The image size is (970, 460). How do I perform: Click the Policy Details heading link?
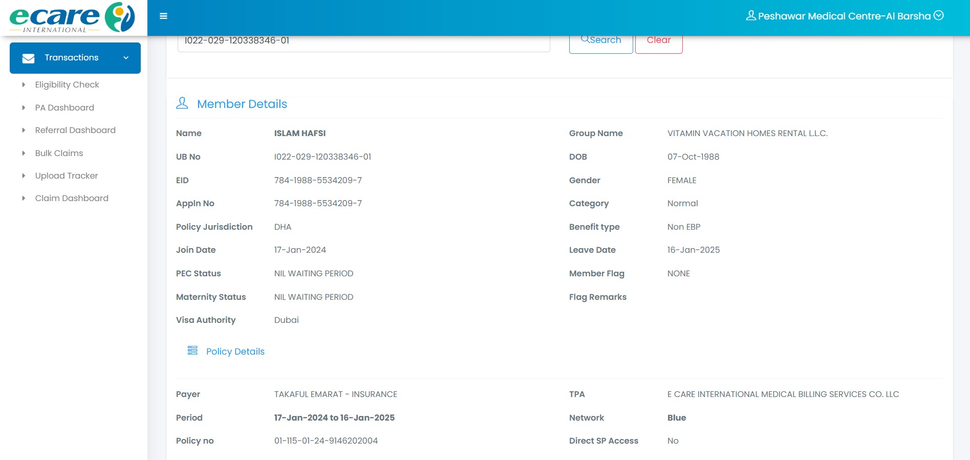click(x=235, y=352)
